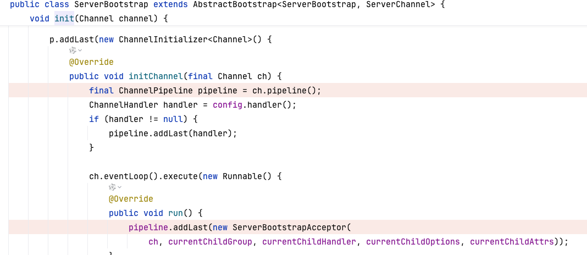Click the @Override annotation above initChannel
The image size is (587, 255).
pos(91,62)
